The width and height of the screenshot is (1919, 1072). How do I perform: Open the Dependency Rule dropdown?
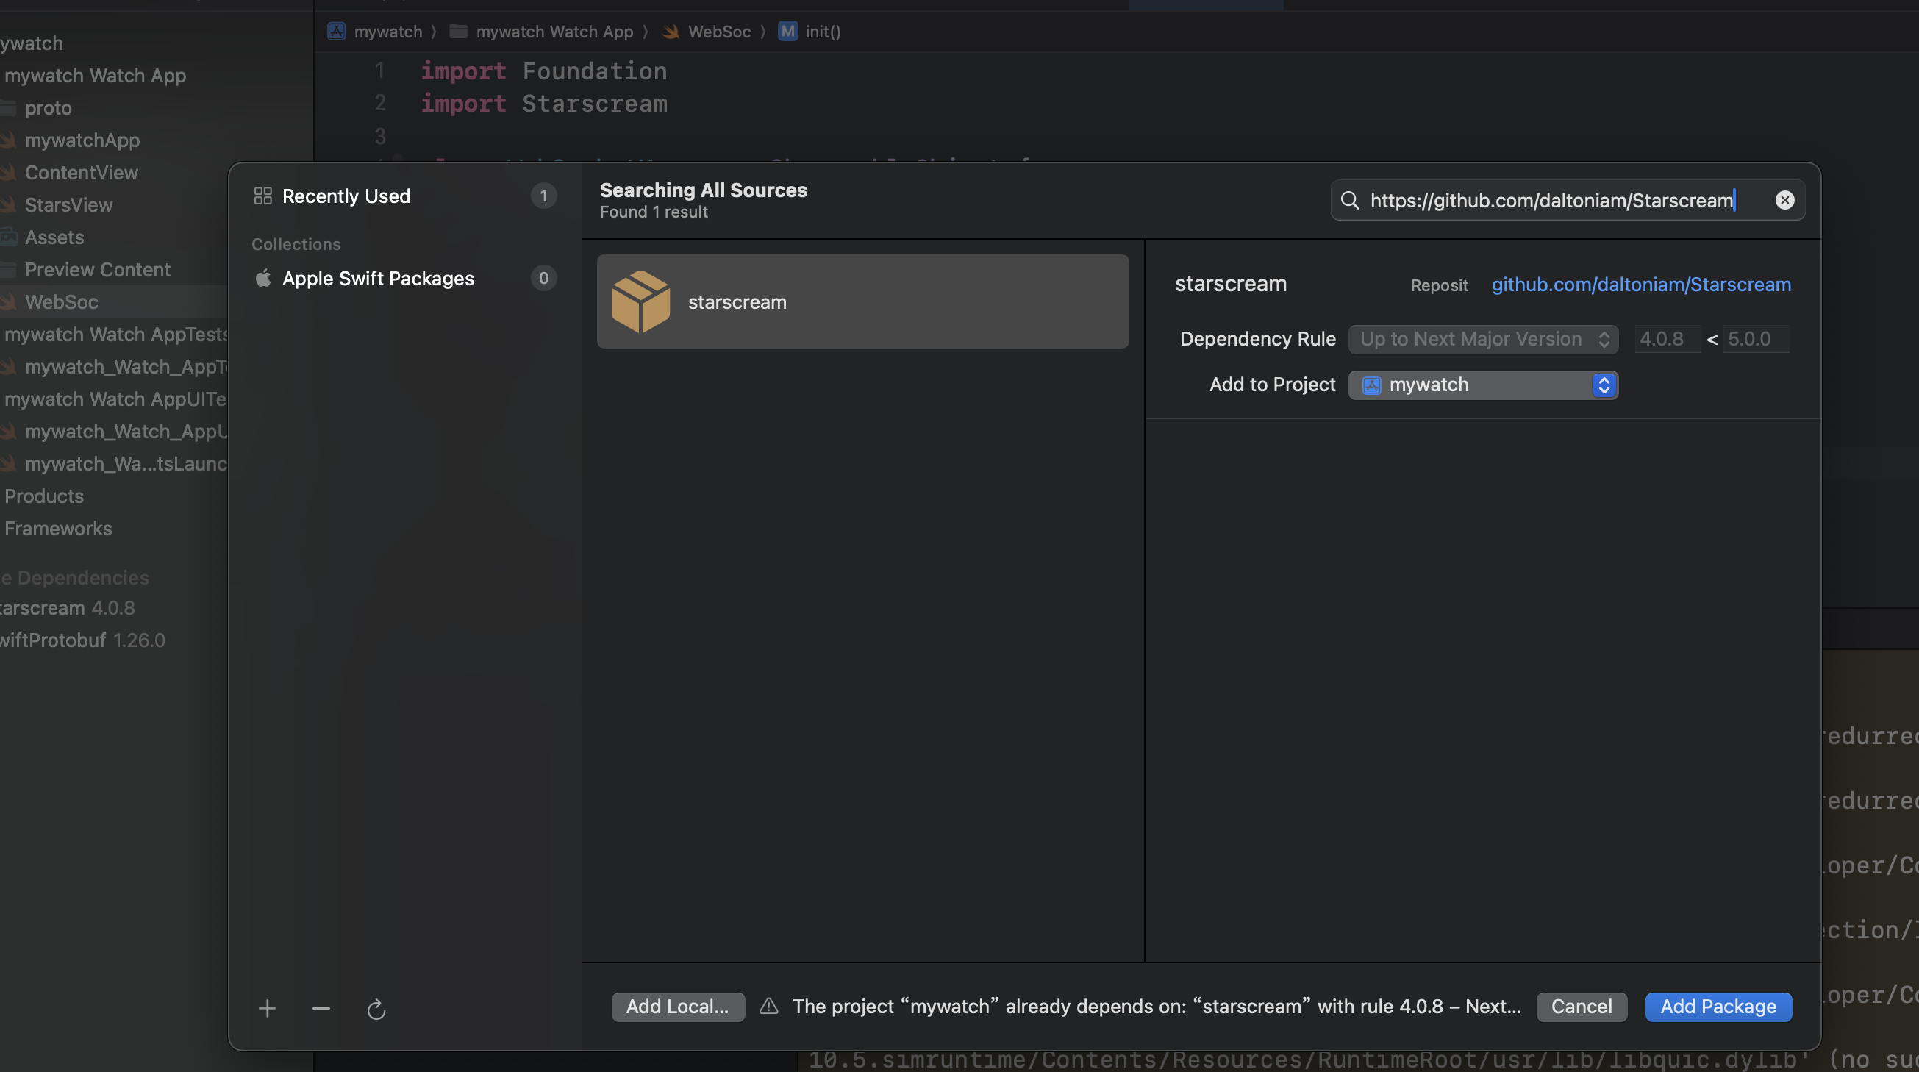point(1482,339)
